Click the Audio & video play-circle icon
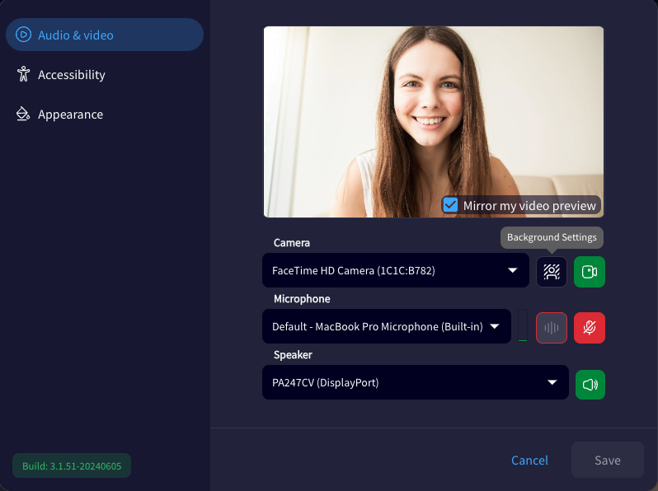Image resolution: width=658 pixels, height=491 pixels. tap(23, 35)
